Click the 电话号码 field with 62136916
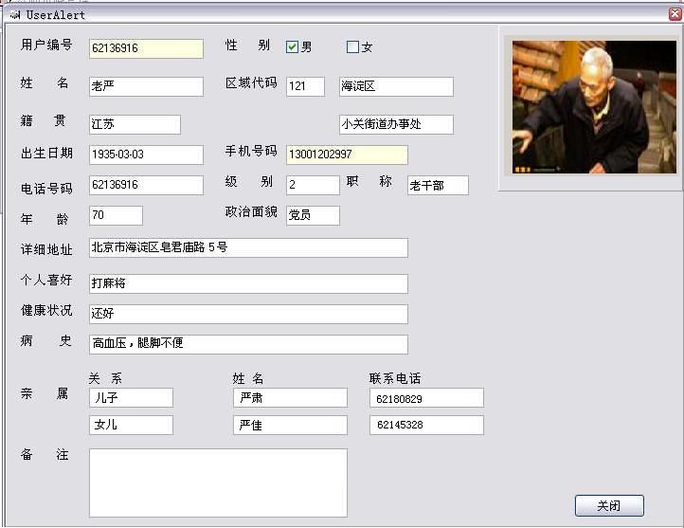The height and width of the screenshot is (528, 684). (146, 185)
